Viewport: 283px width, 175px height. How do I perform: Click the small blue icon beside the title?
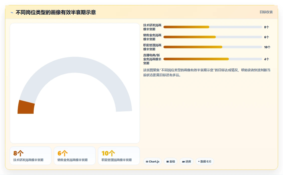12,12
